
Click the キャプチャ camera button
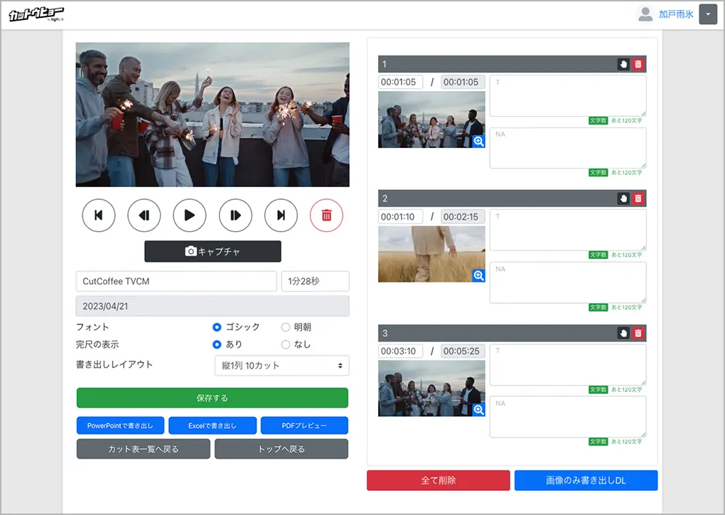tap(213, 251)
